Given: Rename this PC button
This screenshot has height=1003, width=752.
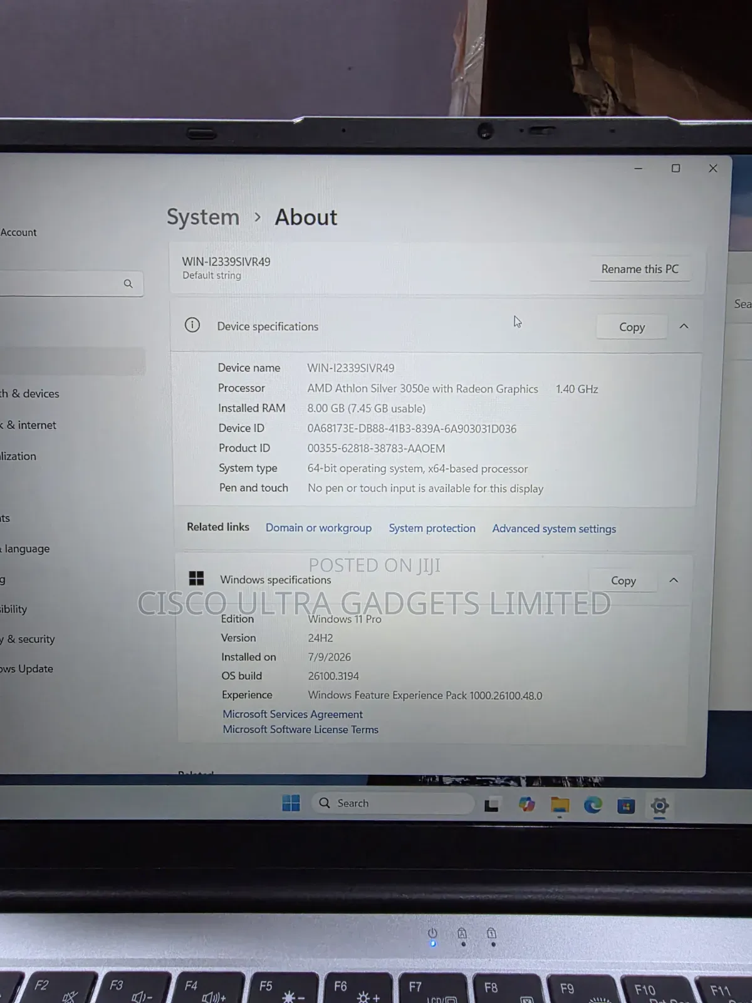Looking at the screenshot, I should [x=640, y=269].
